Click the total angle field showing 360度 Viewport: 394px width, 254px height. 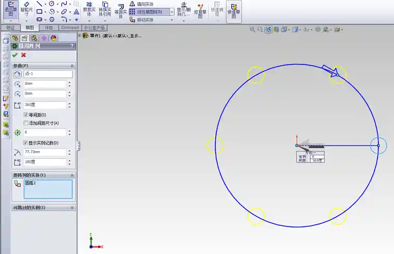(45, 104)
